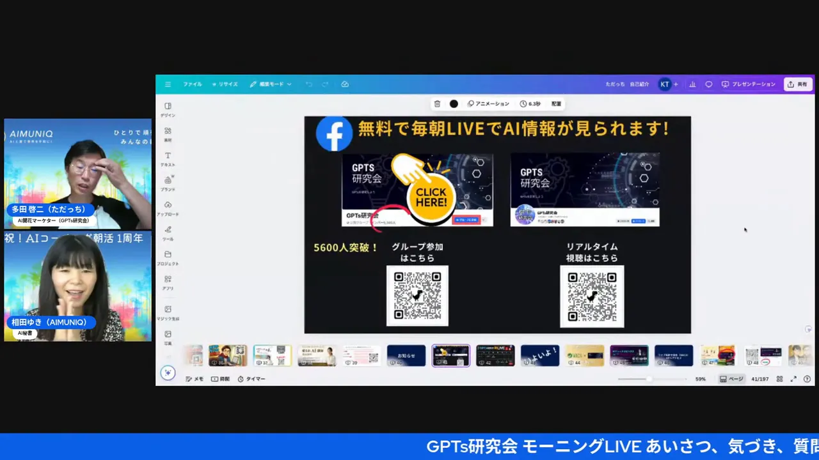
Task: Click the ただっち 自己紹介 document title
Action: 627,84
